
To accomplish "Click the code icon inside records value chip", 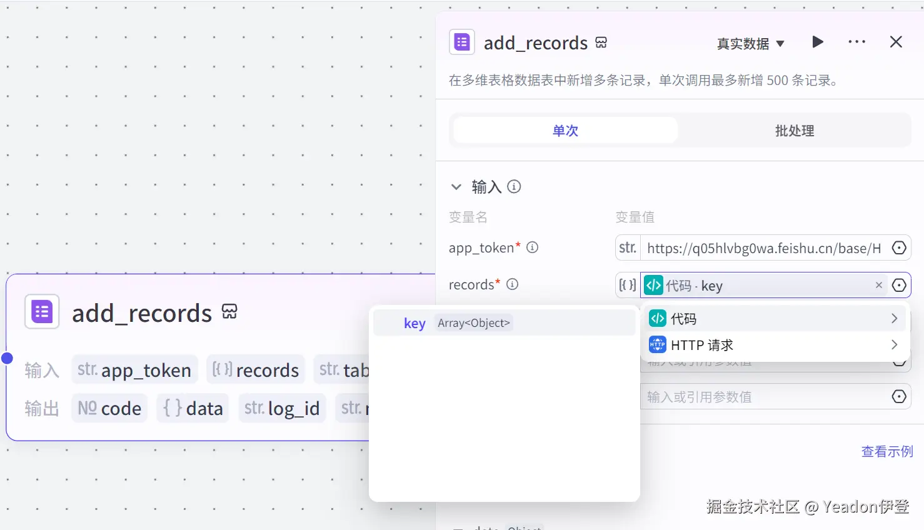I will pos(653,285).
